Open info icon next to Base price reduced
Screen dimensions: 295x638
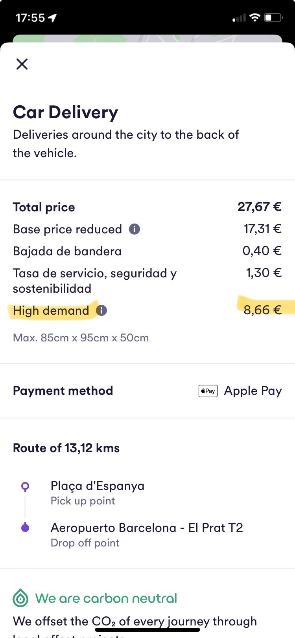(135, 229)
